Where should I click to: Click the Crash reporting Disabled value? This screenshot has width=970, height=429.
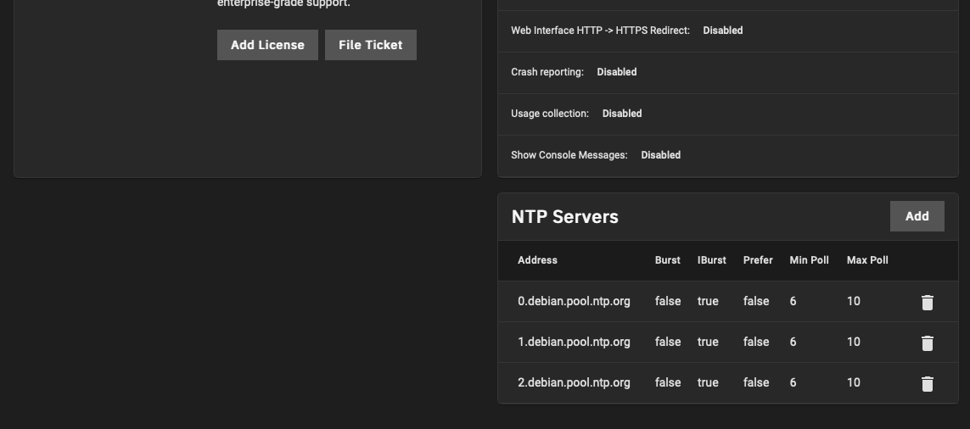coord(617,72)
